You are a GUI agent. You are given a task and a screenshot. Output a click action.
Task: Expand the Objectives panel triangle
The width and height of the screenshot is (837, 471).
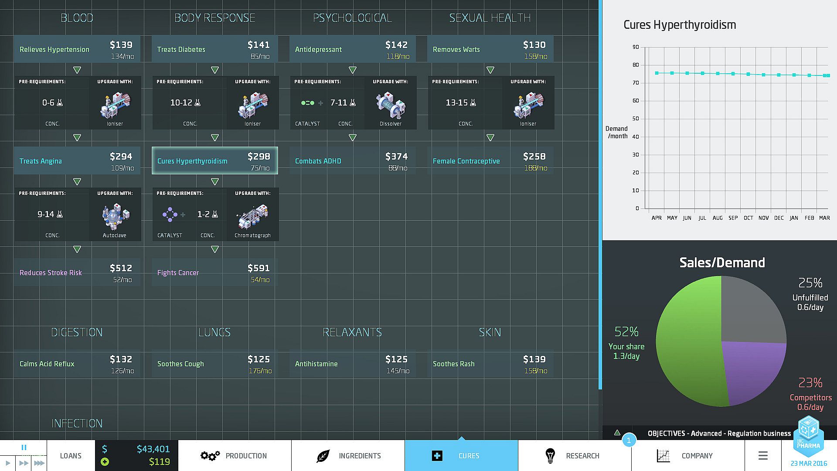click(x=617, y=433)
